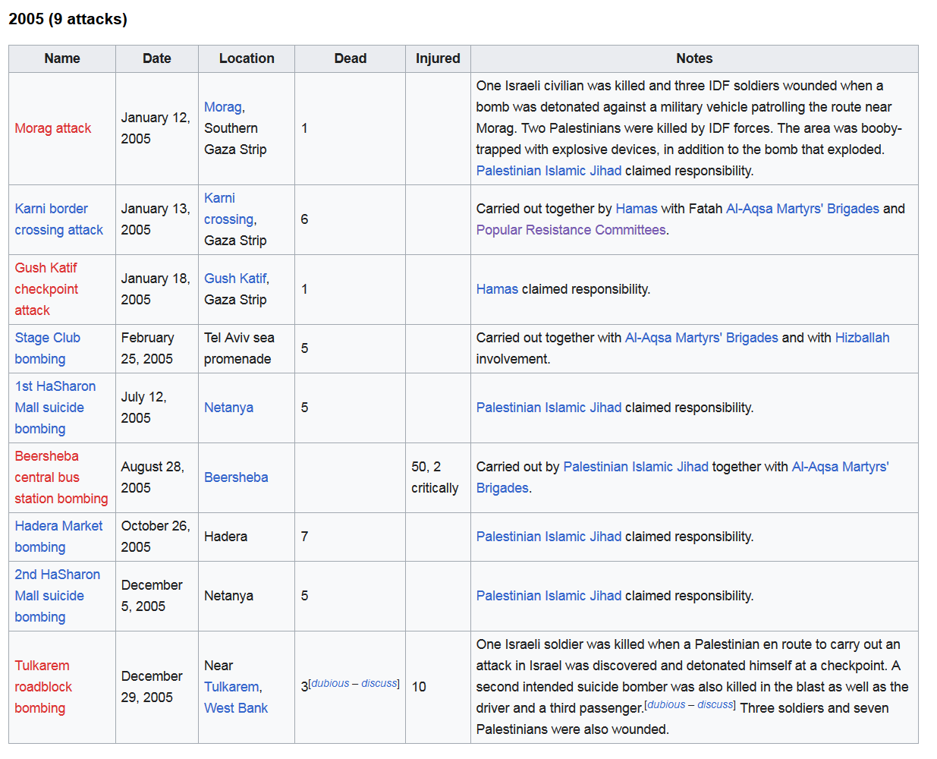
Task: Open Palestinian Islamic Jihad link in Beersheba notes
Action: (636, 467)
